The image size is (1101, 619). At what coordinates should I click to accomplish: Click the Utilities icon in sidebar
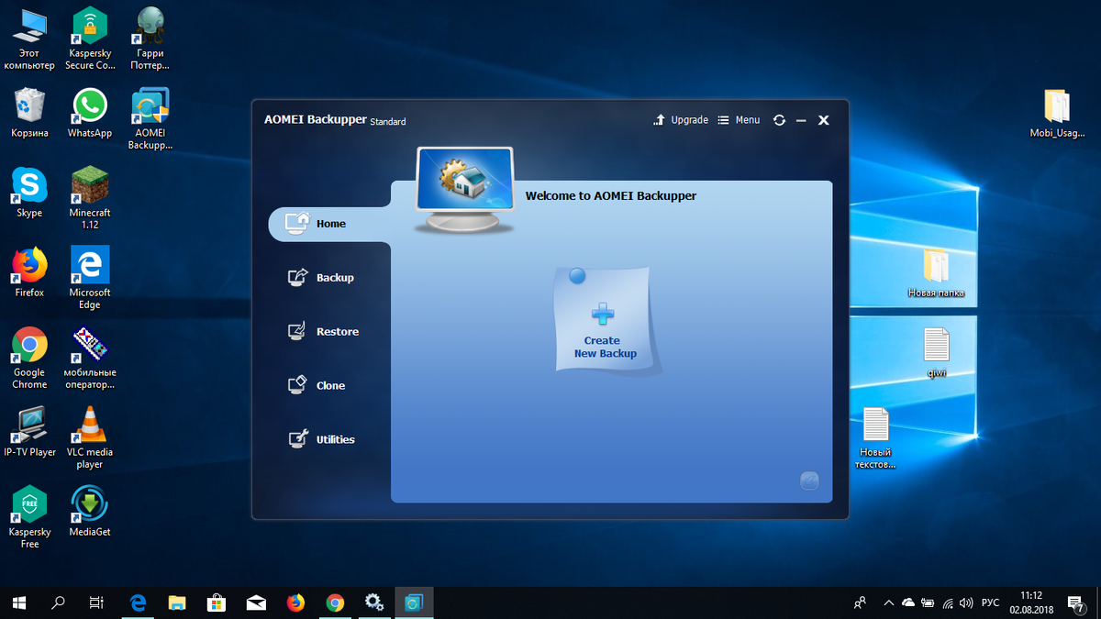coord(298,439)
